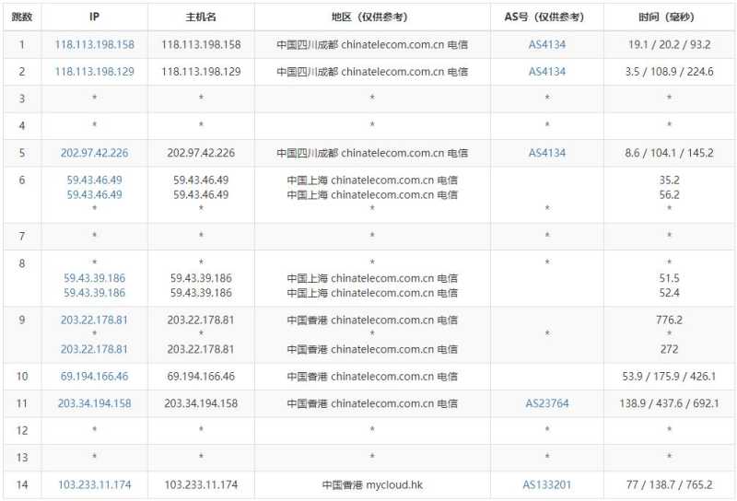Image resolution: width=737 pixels, height=501 pixels.
Task: Click the AS23764 link
Action: [547, 403]
